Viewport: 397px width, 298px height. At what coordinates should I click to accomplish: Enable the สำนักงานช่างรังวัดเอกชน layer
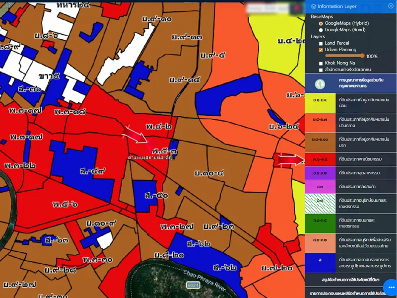pos(321,70)
